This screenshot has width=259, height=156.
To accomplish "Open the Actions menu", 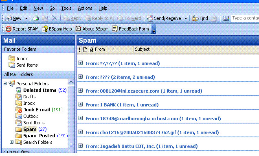I will (85, 8).
